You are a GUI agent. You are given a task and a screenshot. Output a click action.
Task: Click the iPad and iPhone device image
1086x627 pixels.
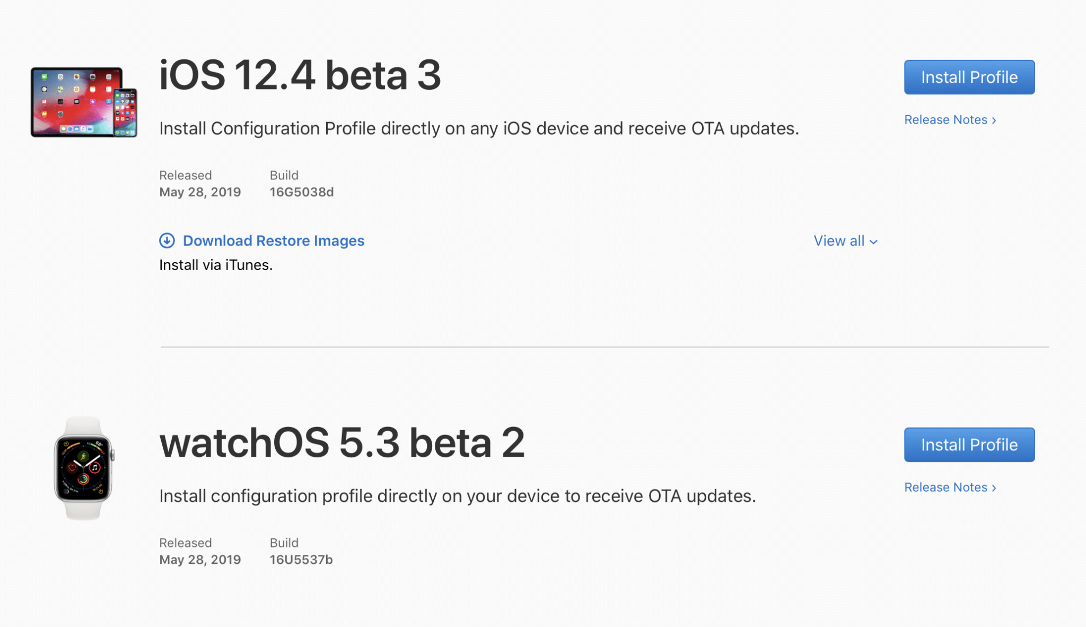(84, 102)
